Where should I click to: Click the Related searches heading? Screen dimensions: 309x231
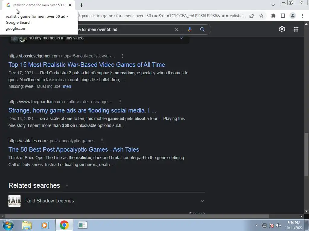[x=34, y=185]
